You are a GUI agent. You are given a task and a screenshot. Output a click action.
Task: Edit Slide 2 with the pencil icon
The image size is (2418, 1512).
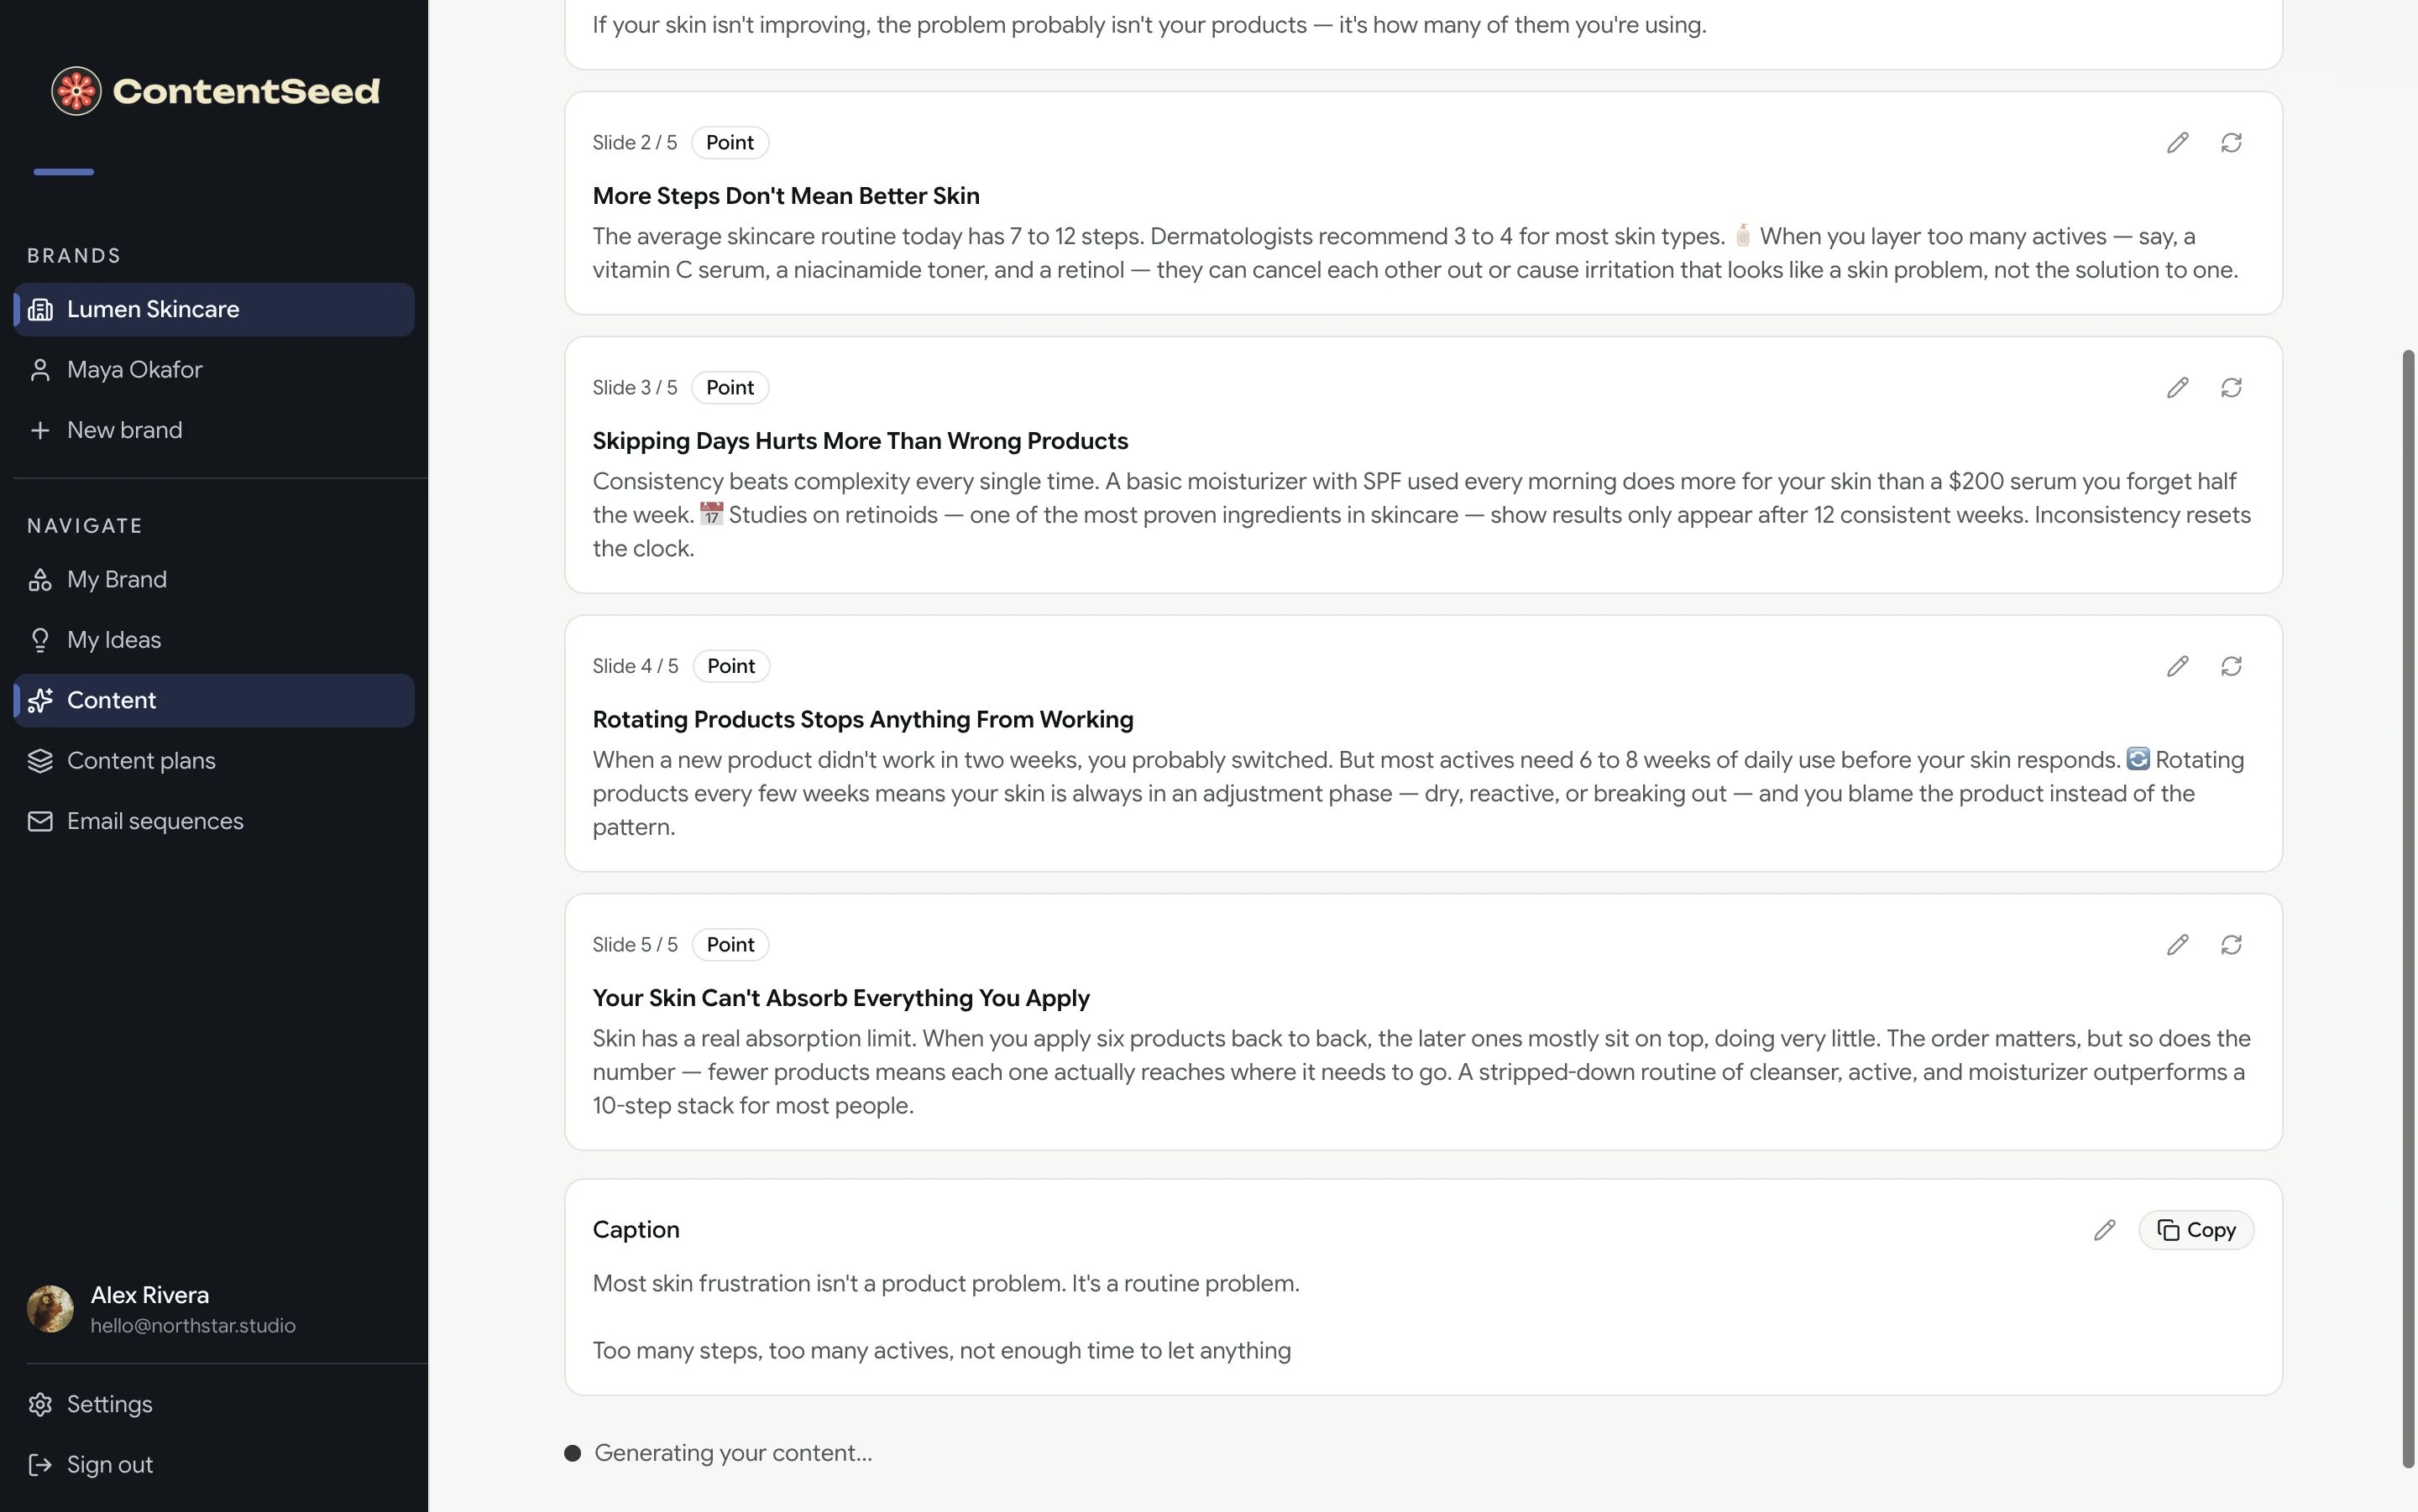[x=2178, y=143]
